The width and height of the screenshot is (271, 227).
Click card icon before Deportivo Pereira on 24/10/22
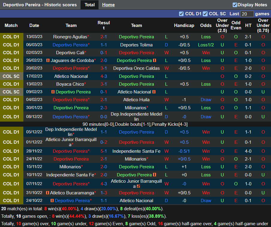pos(52,201)
